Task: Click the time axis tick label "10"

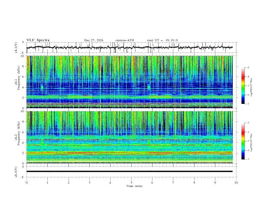Action: click(236, 183)
